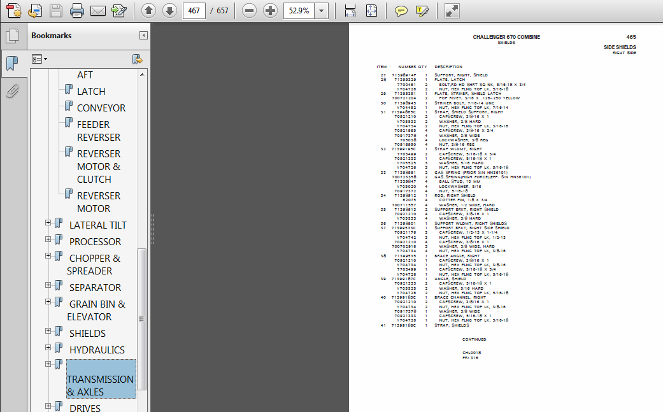Select the HYDRAULICS bookmark

point(97,350)
